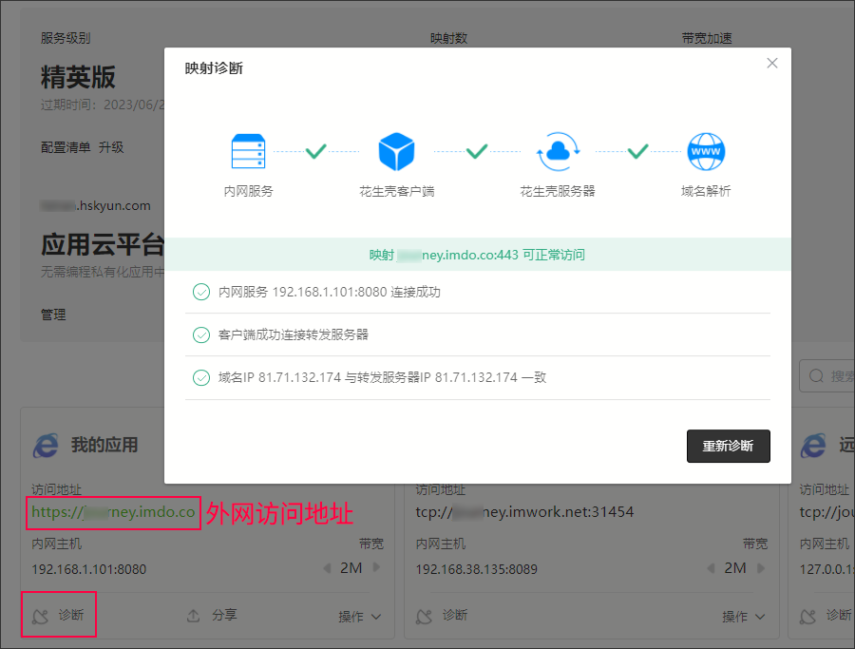Viewport: 855px width, 649px height.
Task: Open the https imdo.co access address link
Action: pos(113,512)
